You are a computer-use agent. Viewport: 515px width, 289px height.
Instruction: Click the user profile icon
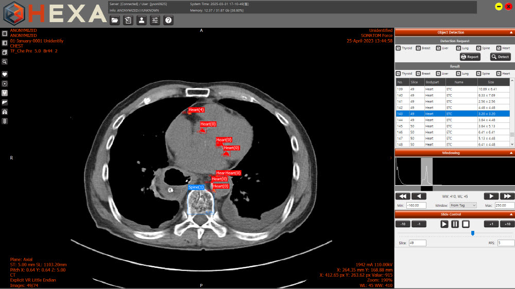(141, 20)
